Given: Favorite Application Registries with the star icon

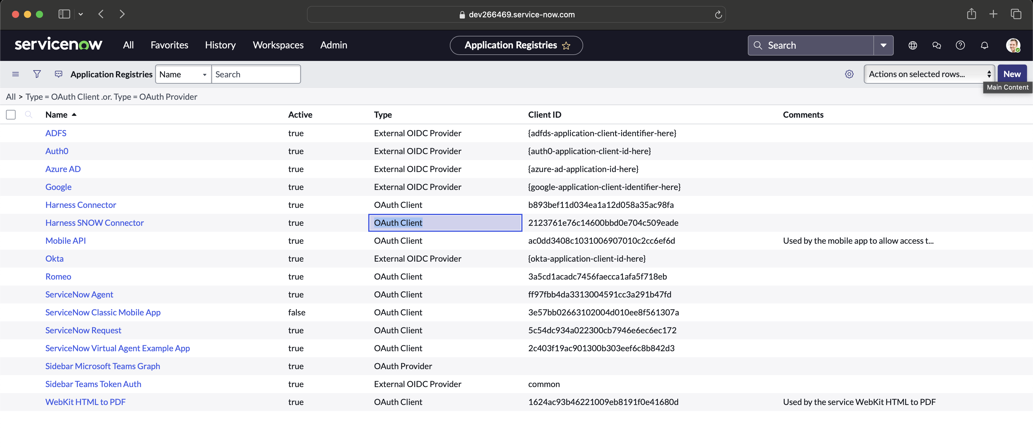Looking at the screenshot, I should (566, 46).
